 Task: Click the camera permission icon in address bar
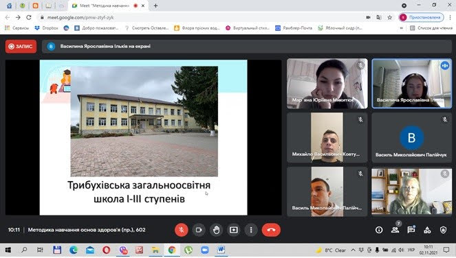click(368, 17)
